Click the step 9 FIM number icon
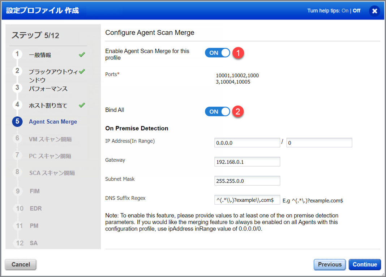This screenshot has width=386, height=277. [17, 191]
